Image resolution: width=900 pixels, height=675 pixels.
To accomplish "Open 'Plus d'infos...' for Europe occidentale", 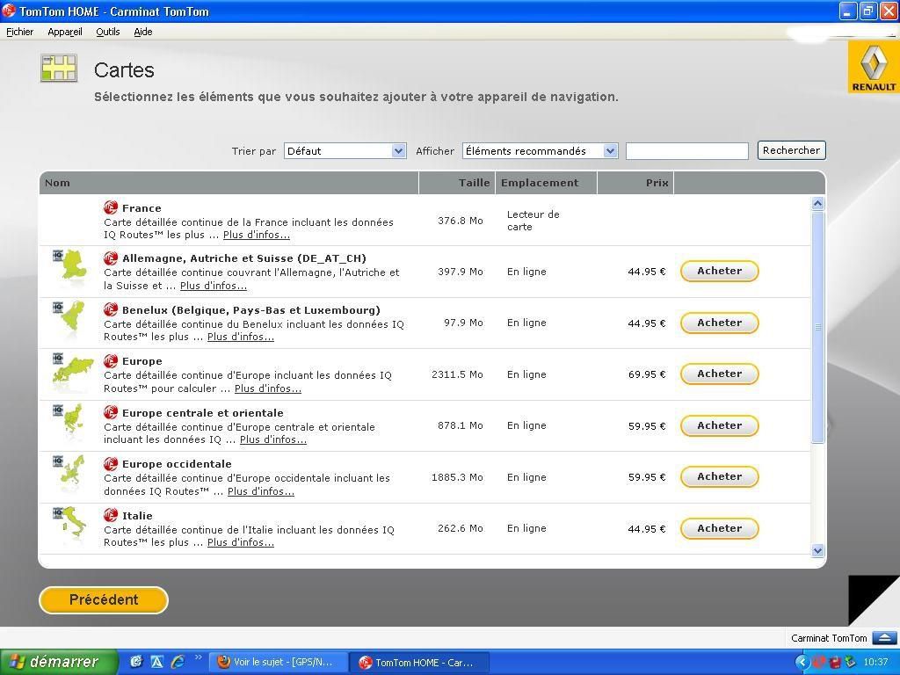I will pyautogui.click(x=261, y=491).
